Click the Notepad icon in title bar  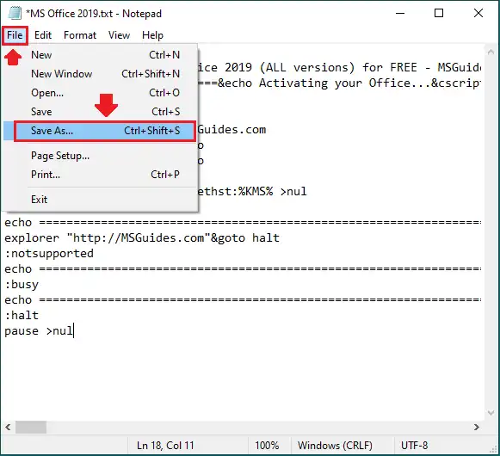15,13
